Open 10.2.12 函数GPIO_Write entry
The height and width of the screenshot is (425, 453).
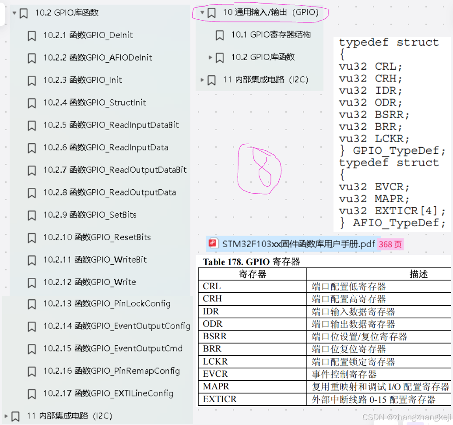[90, 282]
